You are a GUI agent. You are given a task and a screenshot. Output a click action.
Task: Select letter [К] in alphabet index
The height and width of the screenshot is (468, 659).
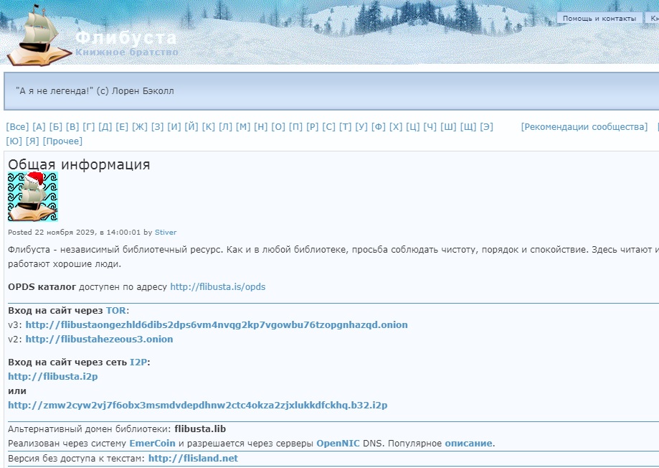point(209,126)
